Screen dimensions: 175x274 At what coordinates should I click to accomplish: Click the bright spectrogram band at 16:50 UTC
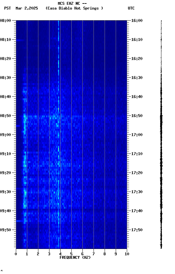(x=71, y=116)
